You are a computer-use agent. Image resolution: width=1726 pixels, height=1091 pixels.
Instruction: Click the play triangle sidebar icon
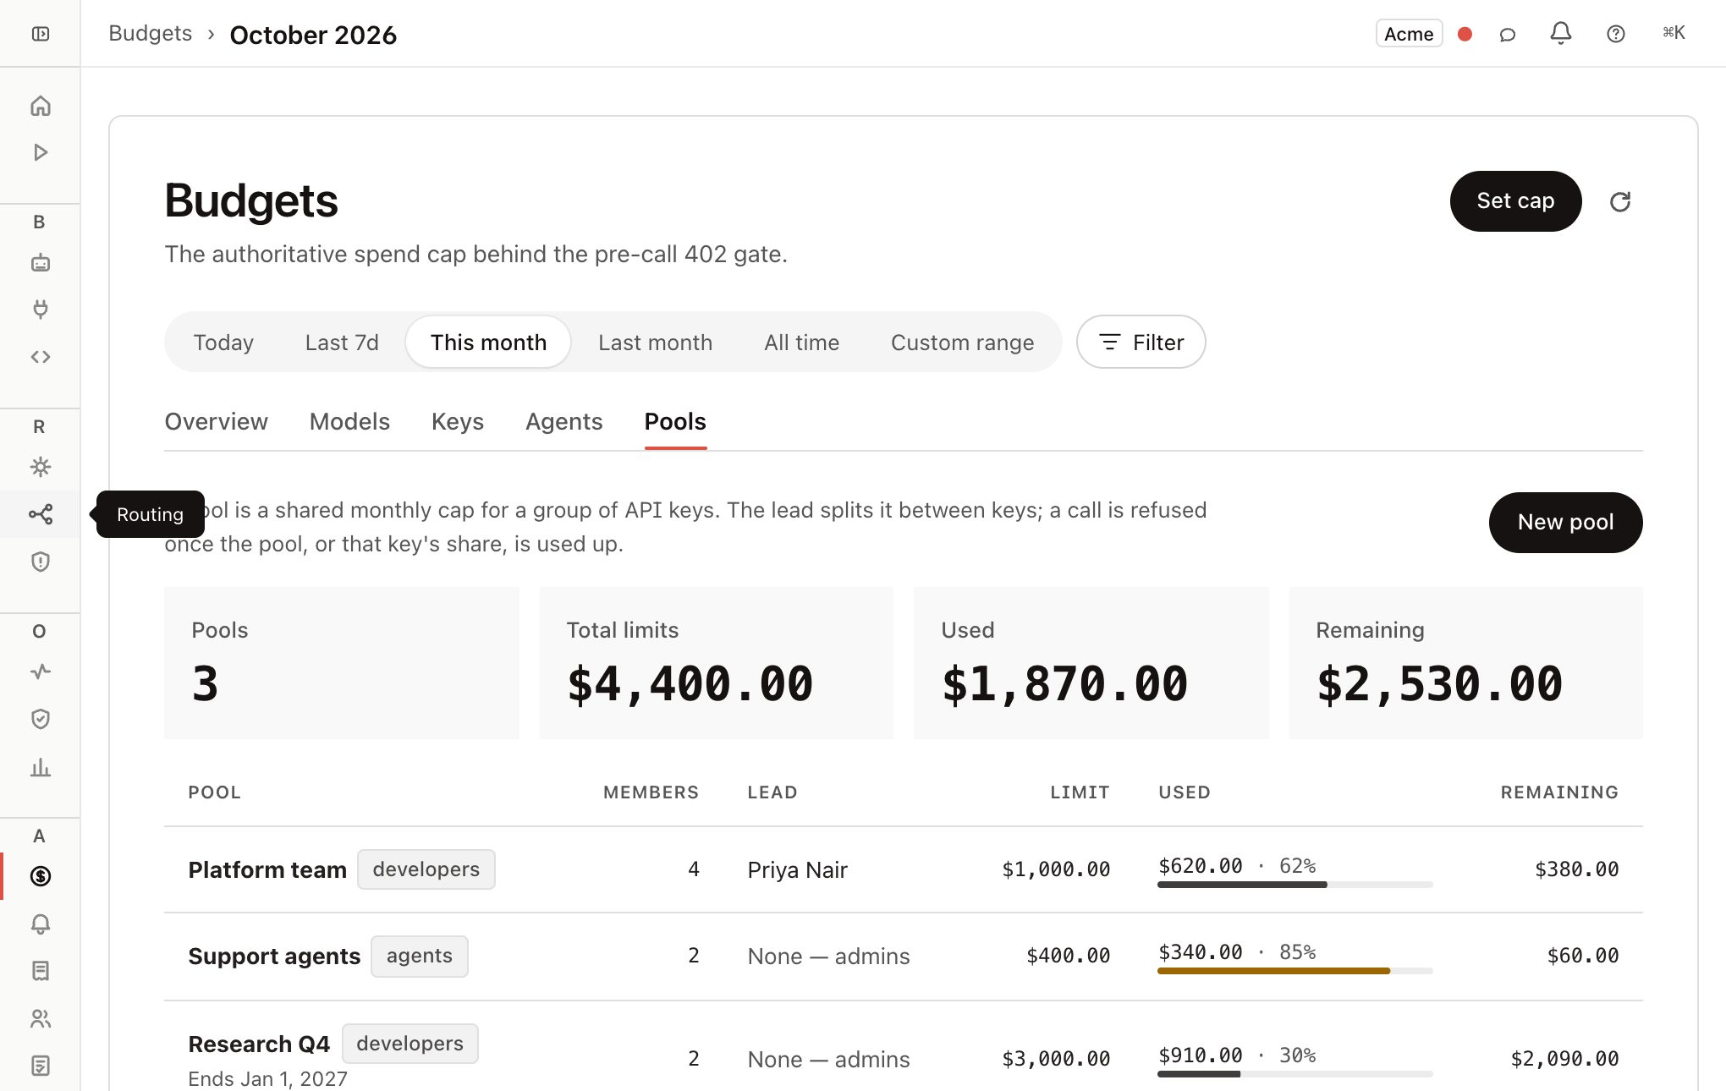click(40, 152)
